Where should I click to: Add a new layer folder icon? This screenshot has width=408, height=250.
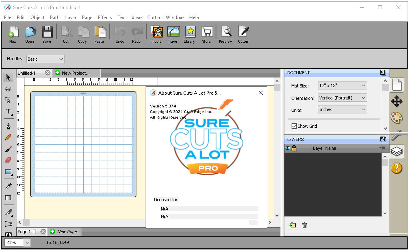tap(293, 225)
